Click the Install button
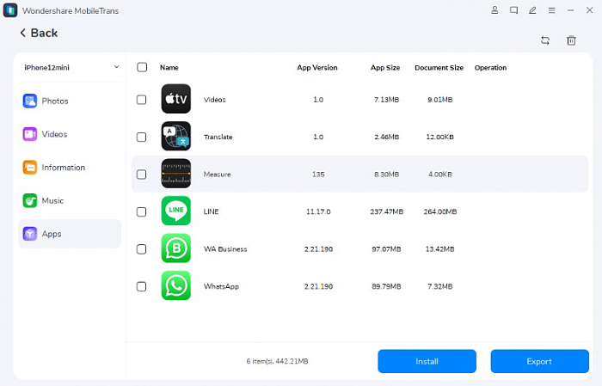Image resolution: width=602 pixels, height=386 pixels. (x=427, y=361)
